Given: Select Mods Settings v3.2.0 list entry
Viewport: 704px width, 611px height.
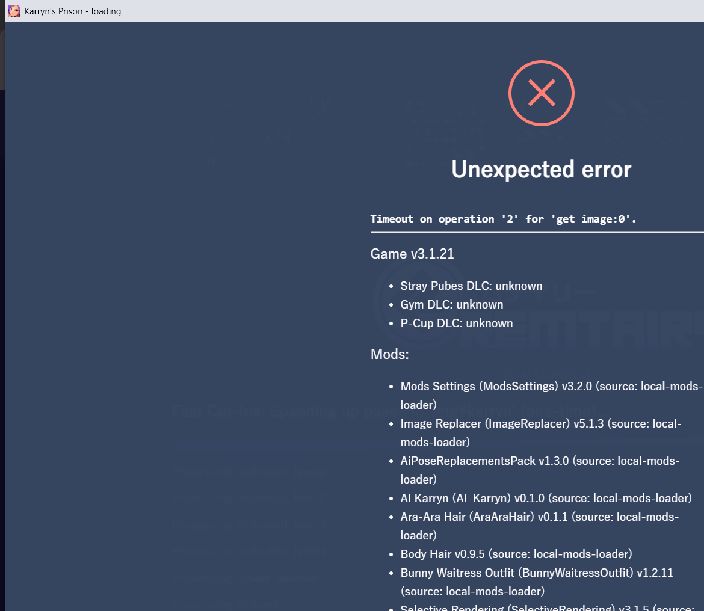Looking at the screenshot, I should [x=551, y=396].
